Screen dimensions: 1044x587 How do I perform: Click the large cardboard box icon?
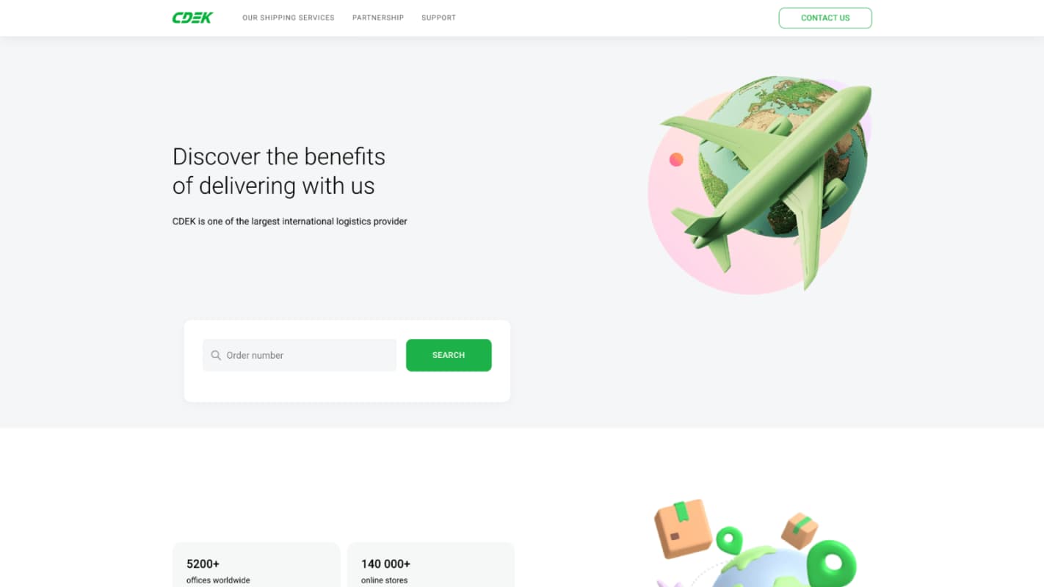point(683,528)
